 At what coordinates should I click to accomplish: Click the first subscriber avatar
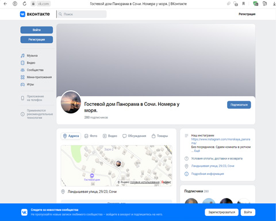[191, 201]
